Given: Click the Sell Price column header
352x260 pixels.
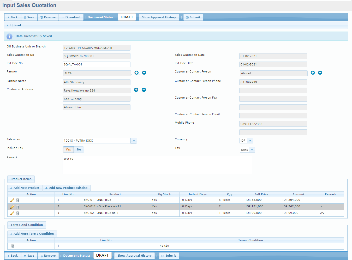Looking at the screenshot, I should pos(261,194).
